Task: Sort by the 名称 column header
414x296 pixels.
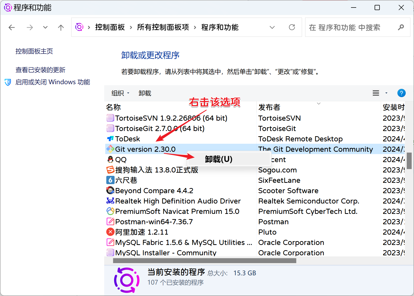Action: (113, 107)
